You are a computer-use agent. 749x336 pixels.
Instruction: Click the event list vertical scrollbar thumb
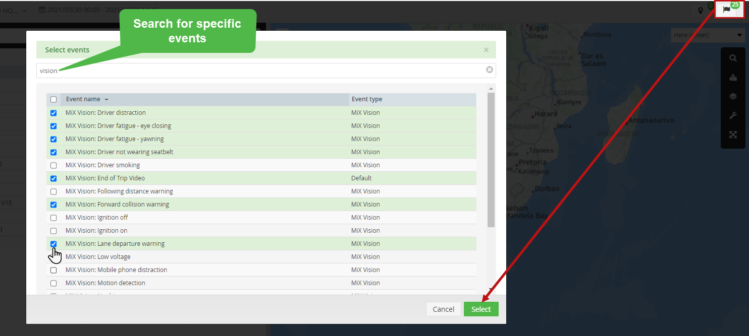(491, 160)
